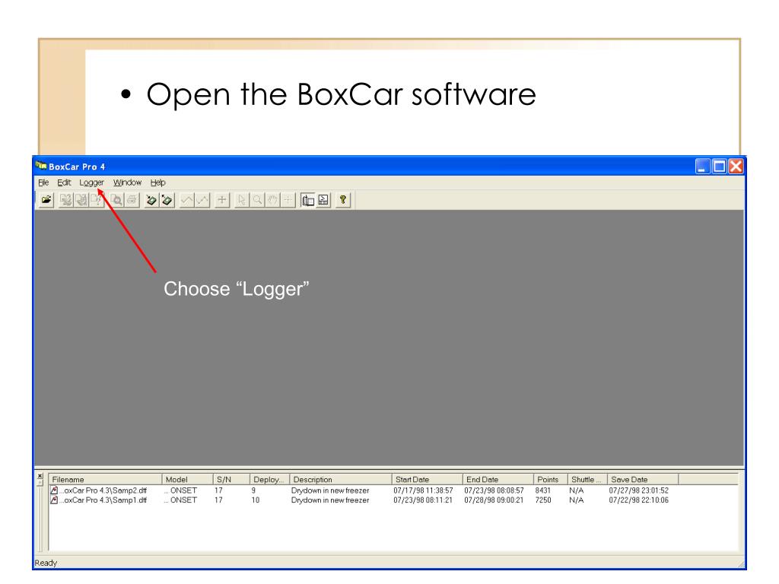Click the points value 7250
This screenshot has width=779, height=584.
pyautogui.click(x=543, y=500)
